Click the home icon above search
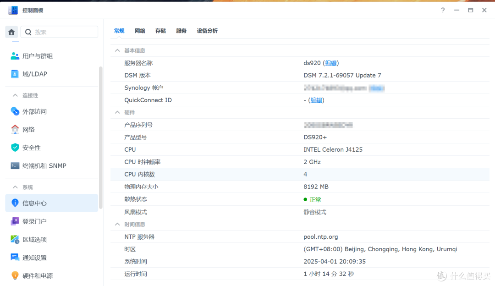 (11, 32)
